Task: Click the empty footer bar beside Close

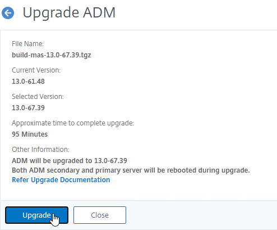Action: point(201,215)
